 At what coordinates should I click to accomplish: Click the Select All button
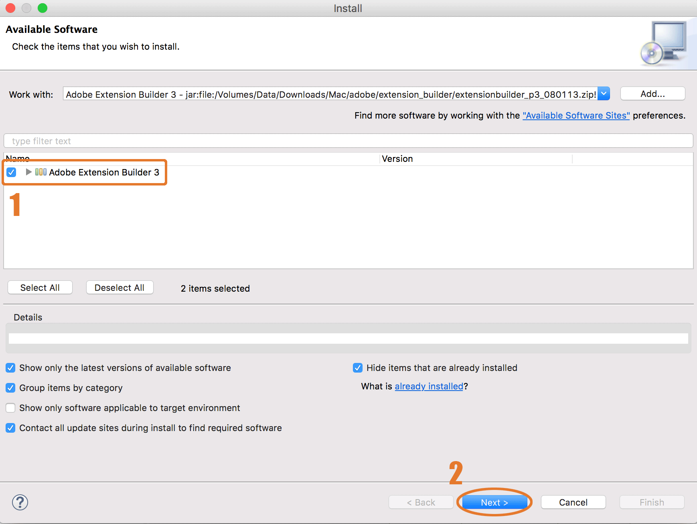pos(40,288)
